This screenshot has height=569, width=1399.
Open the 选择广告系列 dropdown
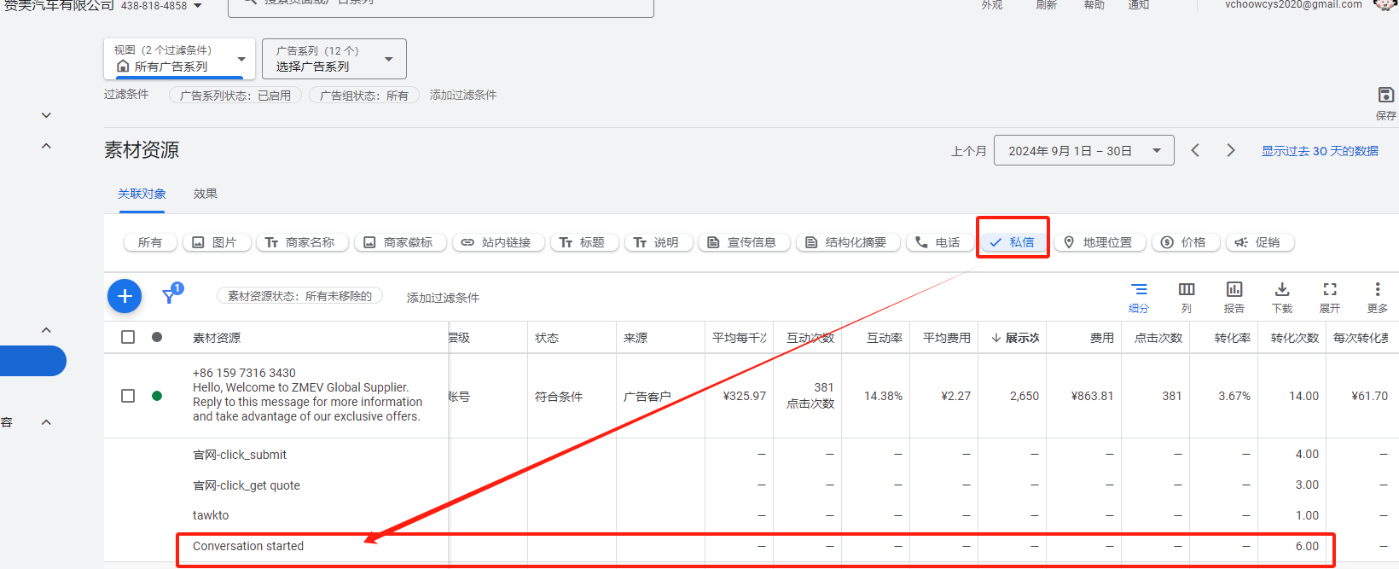click(334, 59)
